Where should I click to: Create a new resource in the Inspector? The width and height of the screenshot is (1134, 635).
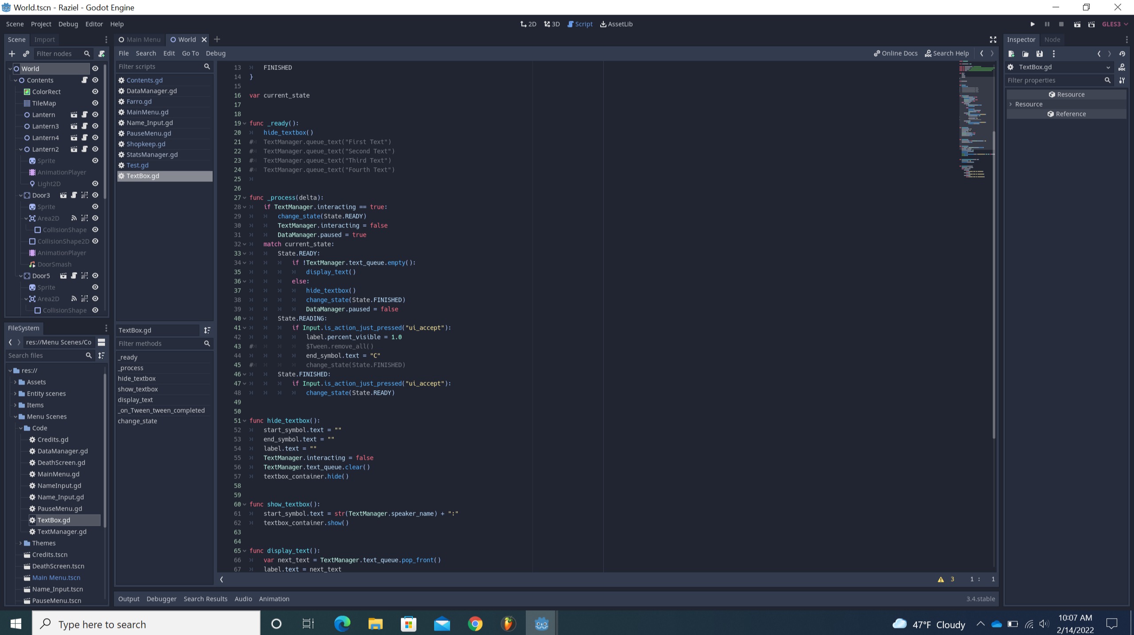1011,54
